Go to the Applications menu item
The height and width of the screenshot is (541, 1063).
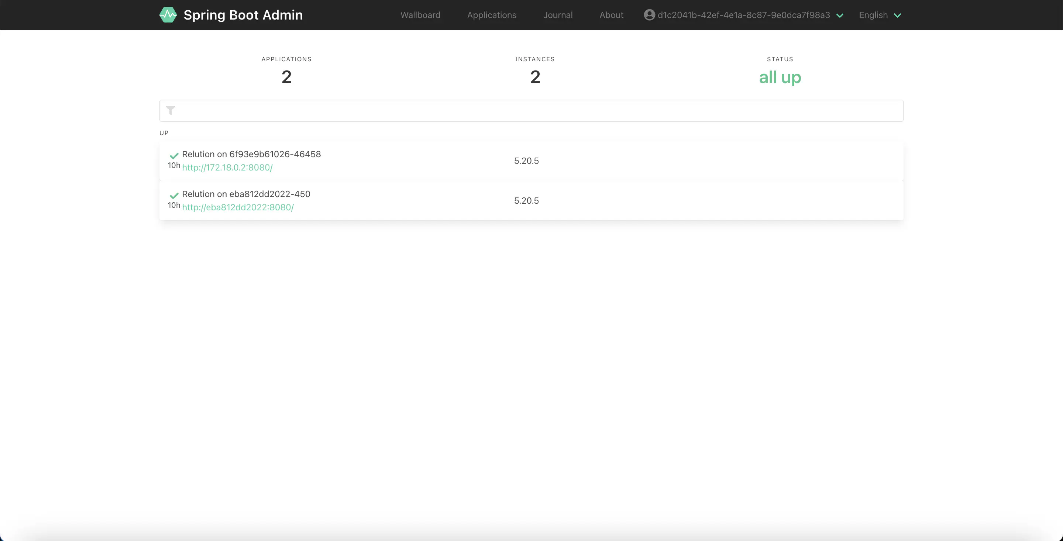pos(492,15)
